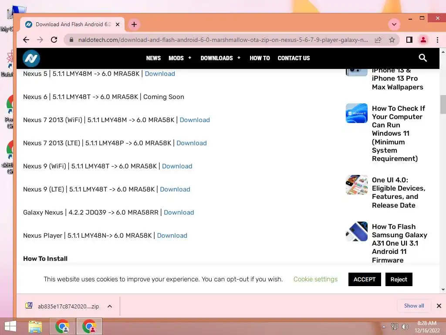Image resolution: width=446 pixels, height=335 pixels.
Task: Download the Nexus 5 OTA zip
Action: click(x=160, y=74)
